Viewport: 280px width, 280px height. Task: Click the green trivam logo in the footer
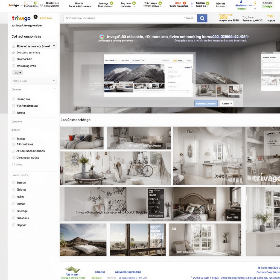click(73, 271)
